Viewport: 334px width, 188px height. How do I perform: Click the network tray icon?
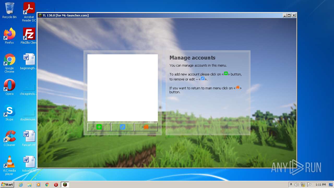tap(303, 185)
